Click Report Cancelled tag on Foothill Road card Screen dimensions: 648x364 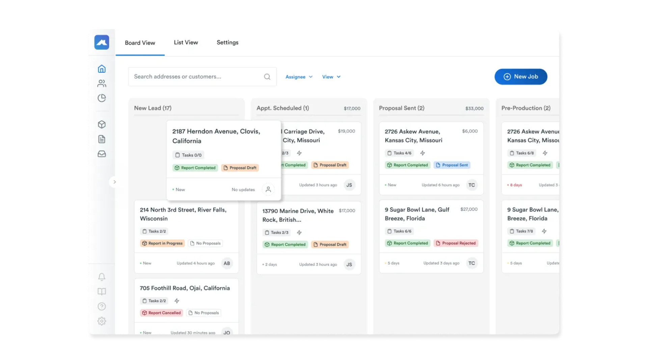coord(161,313)
